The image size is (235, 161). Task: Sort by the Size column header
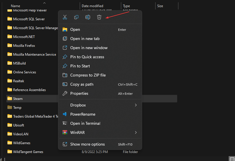[x=160, y=6]
